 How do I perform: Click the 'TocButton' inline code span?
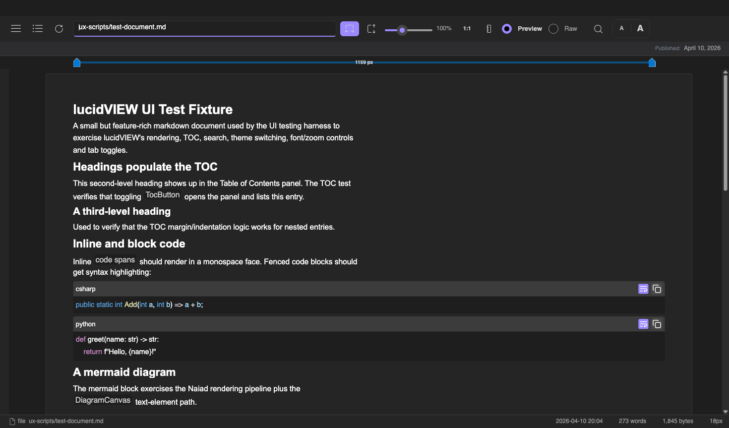[163, 195]
